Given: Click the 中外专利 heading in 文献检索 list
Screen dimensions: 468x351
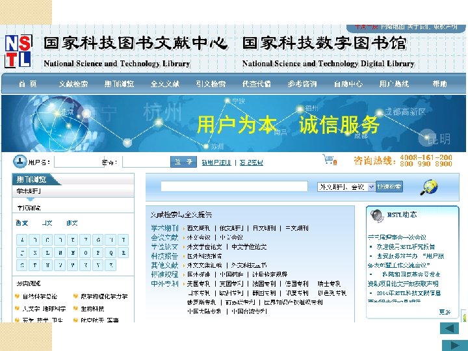Looking at the screenshot, I should pos(164,283).
